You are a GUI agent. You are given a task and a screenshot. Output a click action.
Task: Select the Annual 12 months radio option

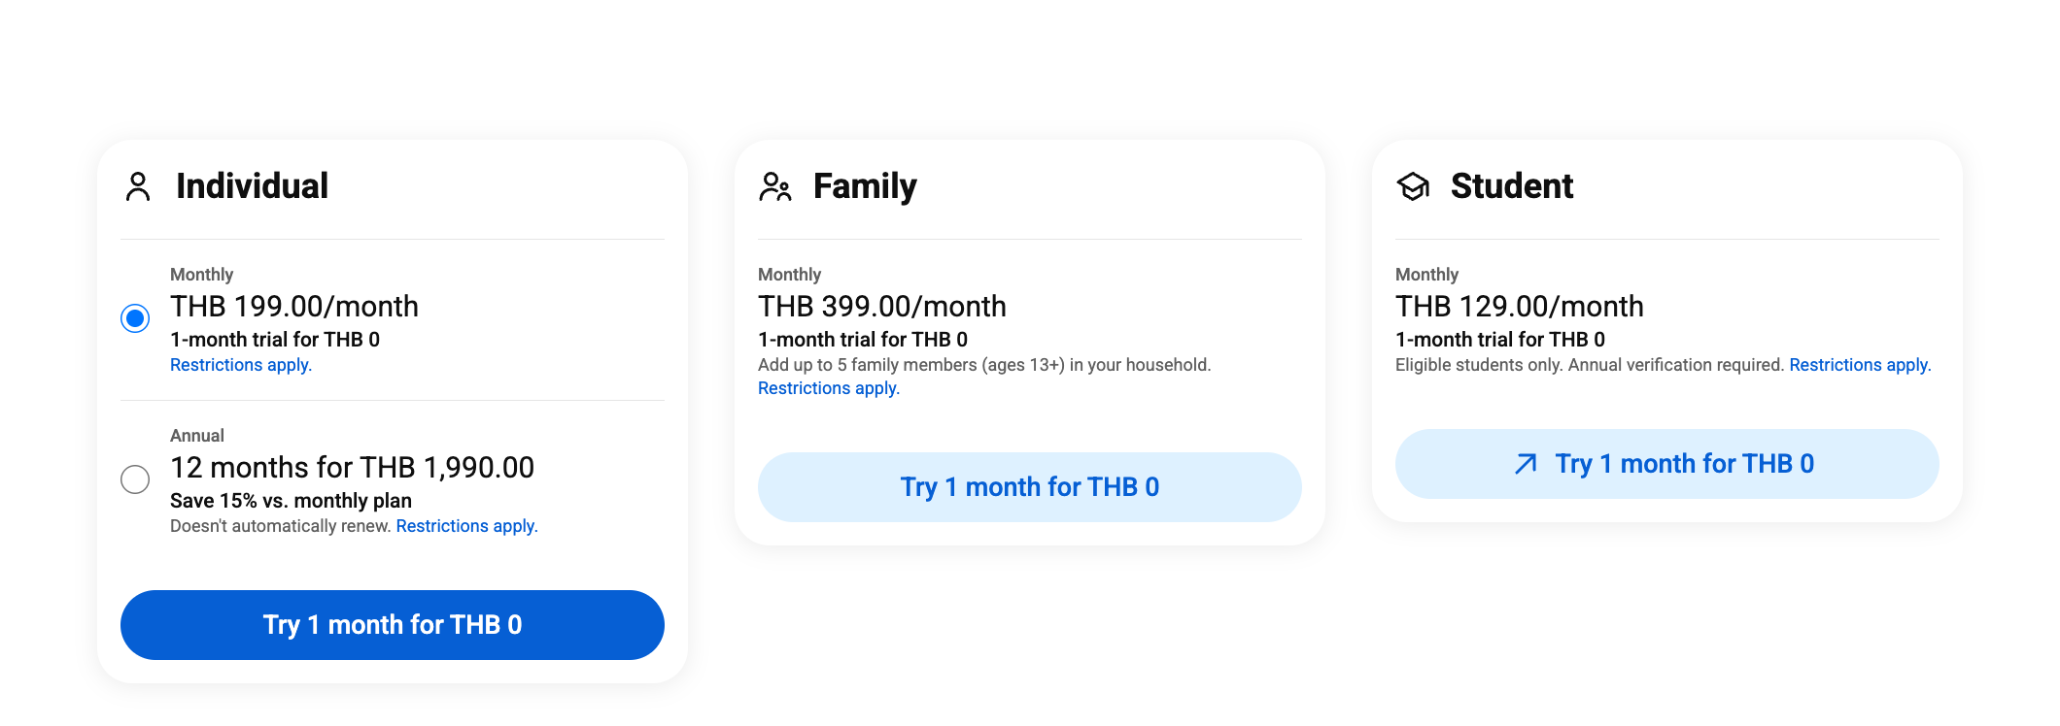click(135, 479)
